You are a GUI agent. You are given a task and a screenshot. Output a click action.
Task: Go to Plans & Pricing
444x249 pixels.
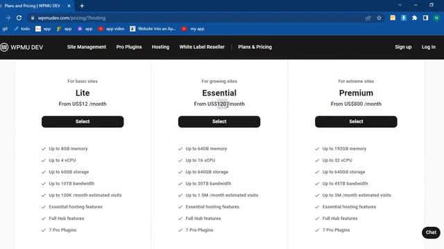[x=255, y=47]
